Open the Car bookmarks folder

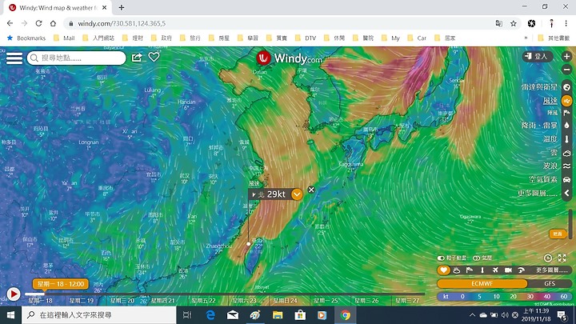click(x=418, y=38)
